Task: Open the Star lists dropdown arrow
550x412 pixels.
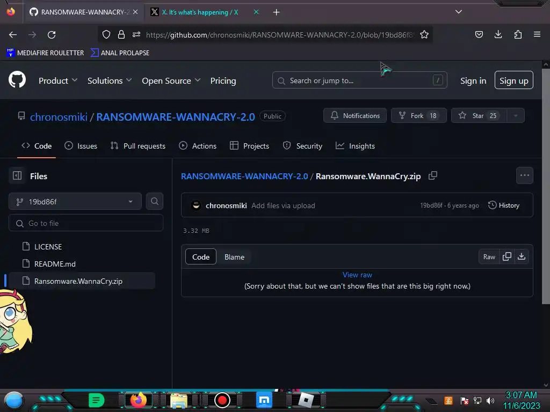Action: pyautogui.click(x=516, y=116)
